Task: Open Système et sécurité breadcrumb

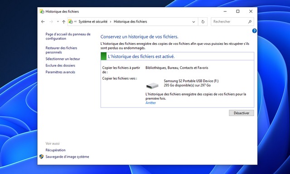Action: 93,22
